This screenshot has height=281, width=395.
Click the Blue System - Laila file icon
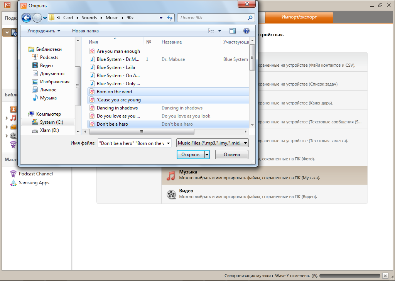pos(92,67)
